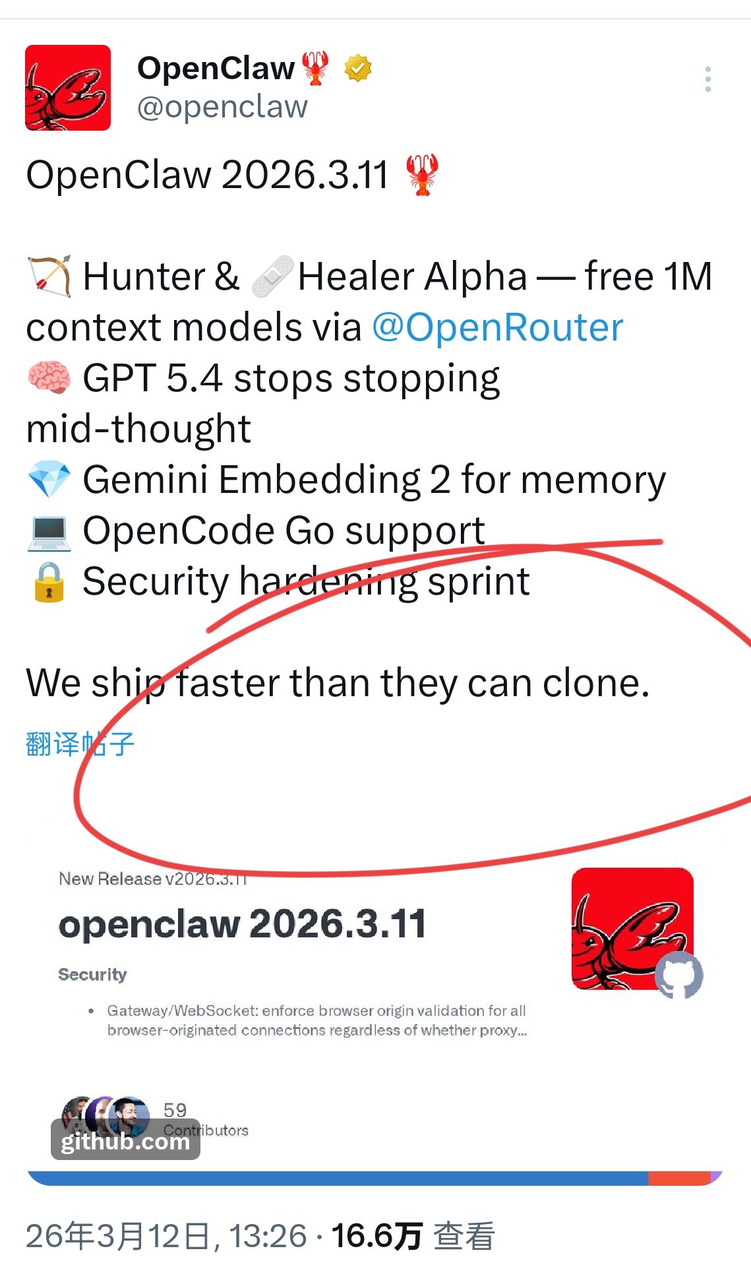Screen dimensions: 751x1261
Task: Open the 16.6万 查看 view count
Action: click(x=413, y=1235)
